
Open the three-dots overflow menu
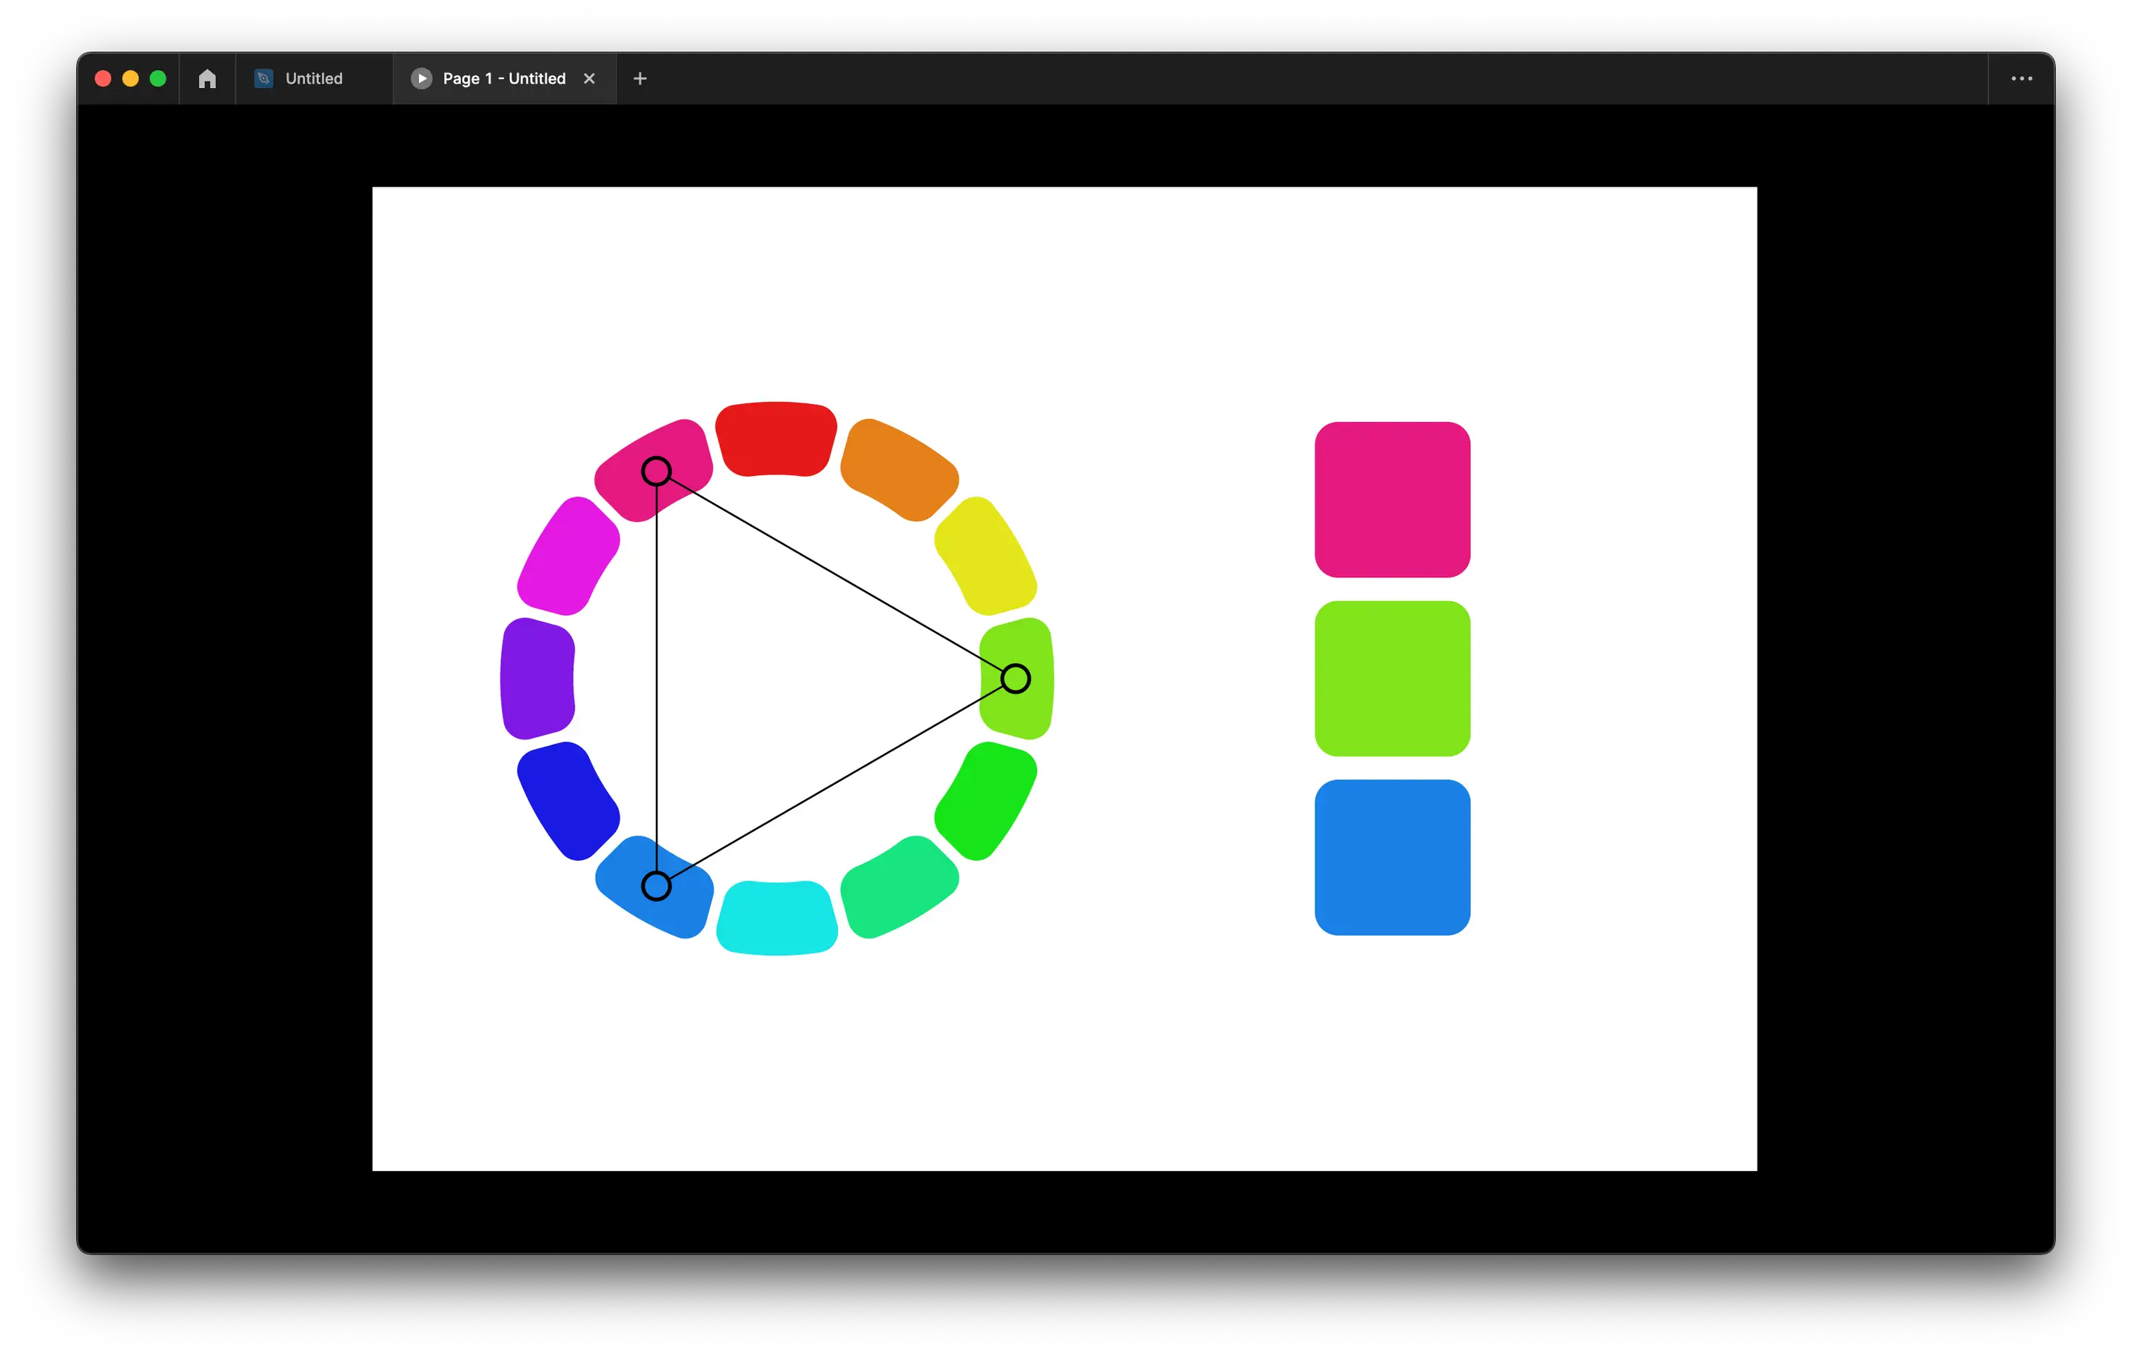coord(2021,78)
